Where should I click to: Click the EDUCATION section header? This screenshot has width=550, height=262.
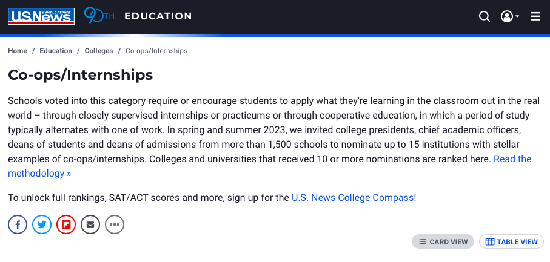(158, 16)
